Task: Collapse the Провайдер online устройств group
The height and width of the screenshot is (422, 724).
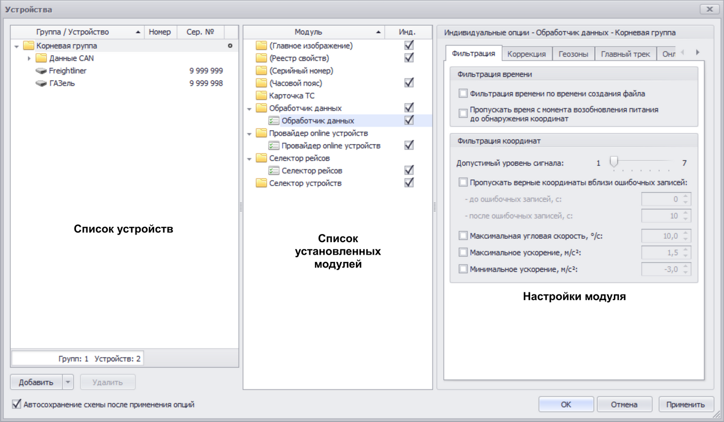Action: pyautogui.click(x=249, y=134)
